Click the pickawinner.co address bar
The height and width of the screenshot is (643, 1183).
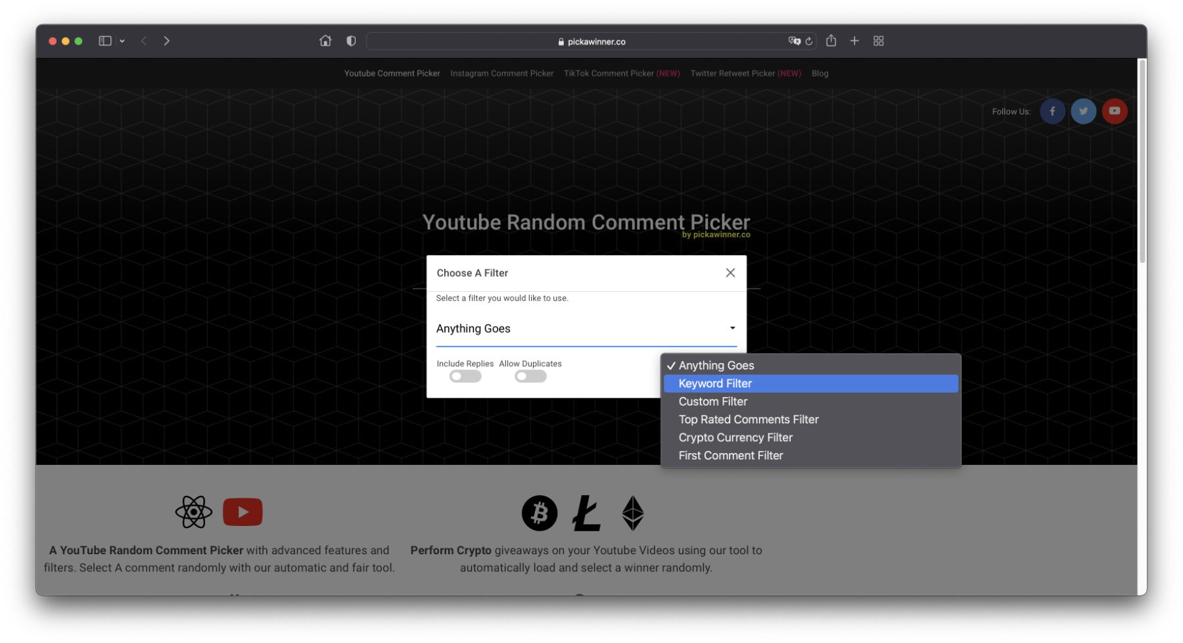pos(591,41)
